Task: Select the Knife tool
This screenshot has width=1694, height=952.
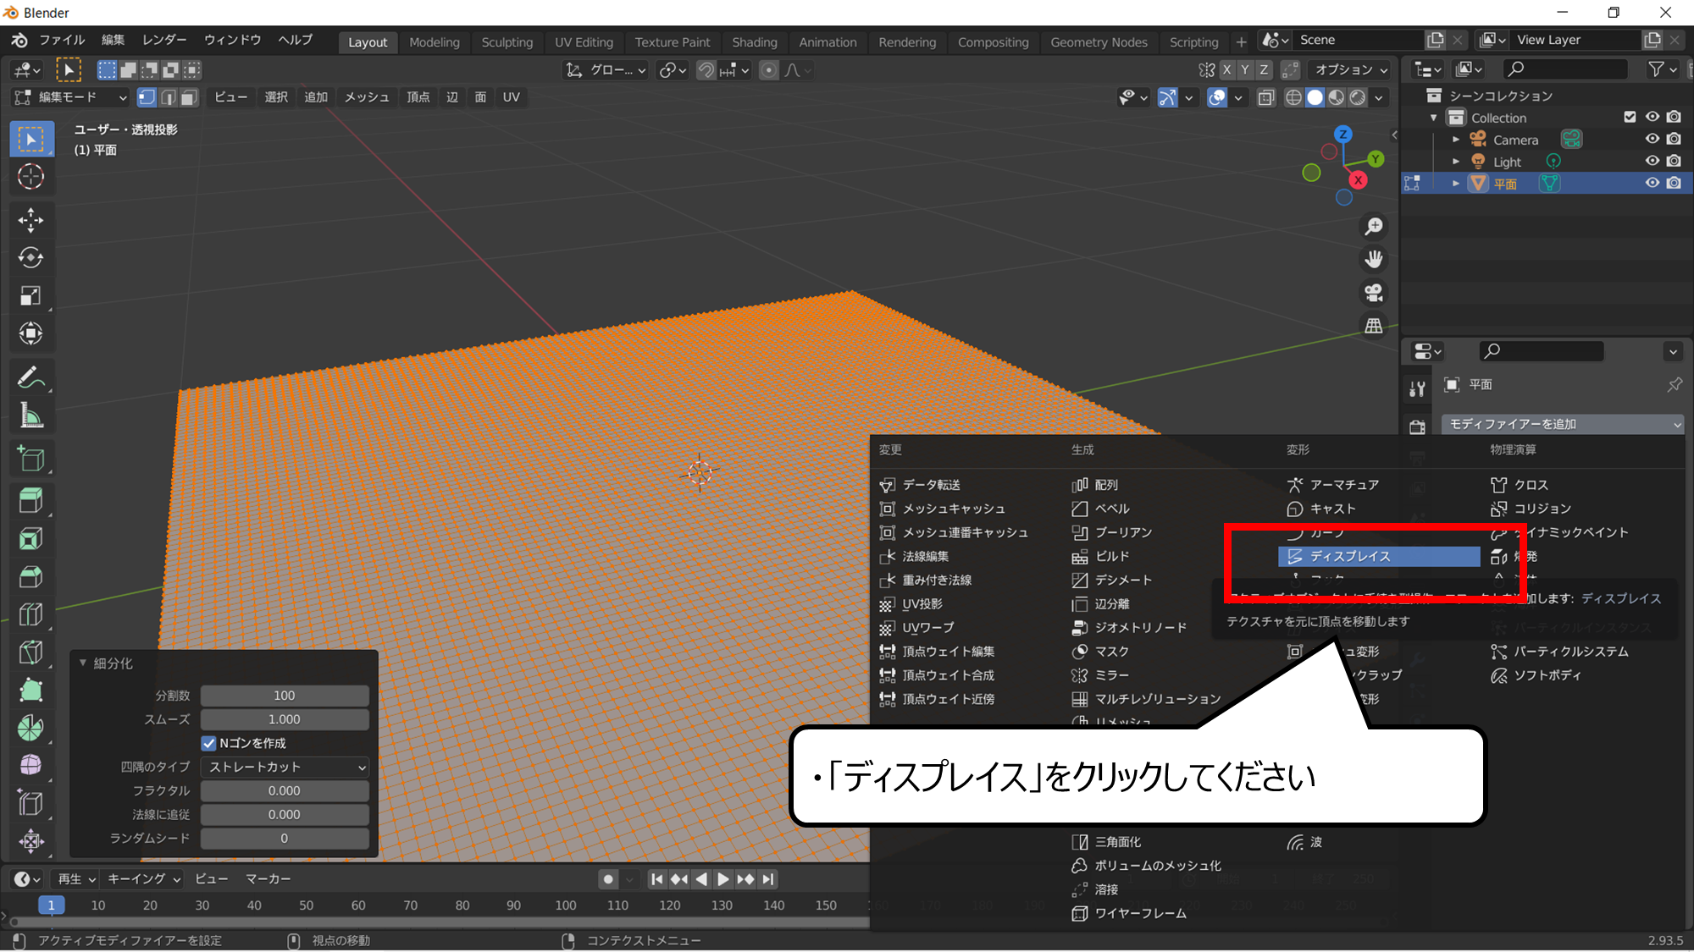Action: tap(31, 652)
